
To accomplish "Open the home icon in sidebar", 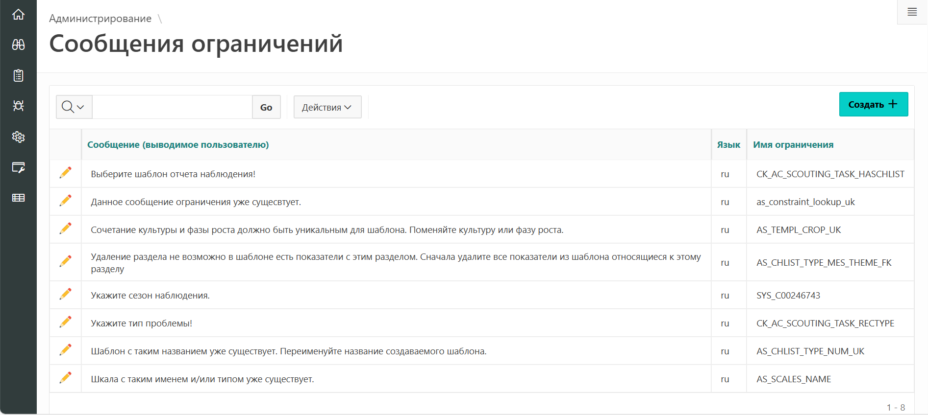I will point(18,14).
